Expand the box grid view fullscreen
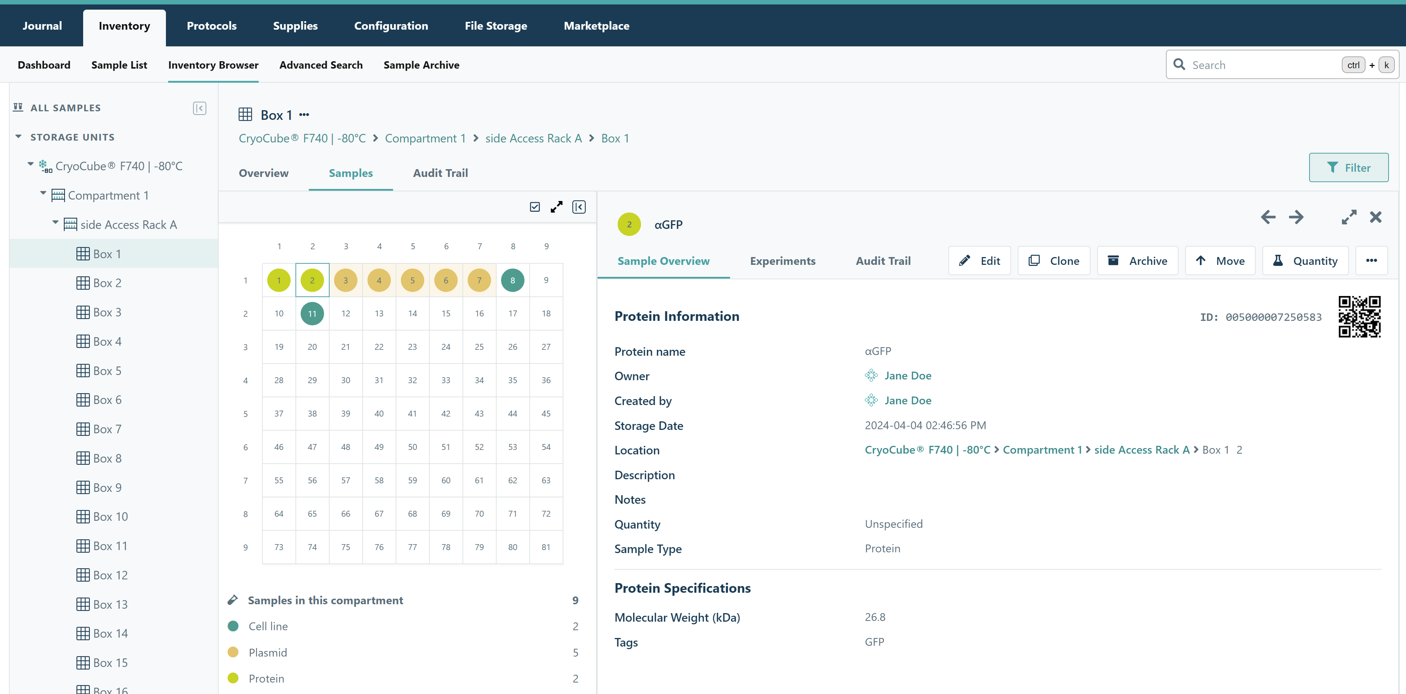The height and width of the screenshot is (694, 1406). [x=556, y=207]
